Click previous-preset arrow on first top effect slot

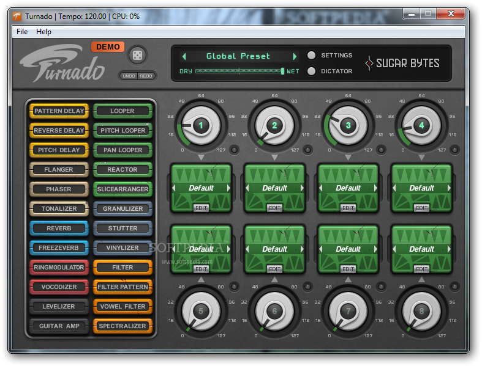[174, 188]
